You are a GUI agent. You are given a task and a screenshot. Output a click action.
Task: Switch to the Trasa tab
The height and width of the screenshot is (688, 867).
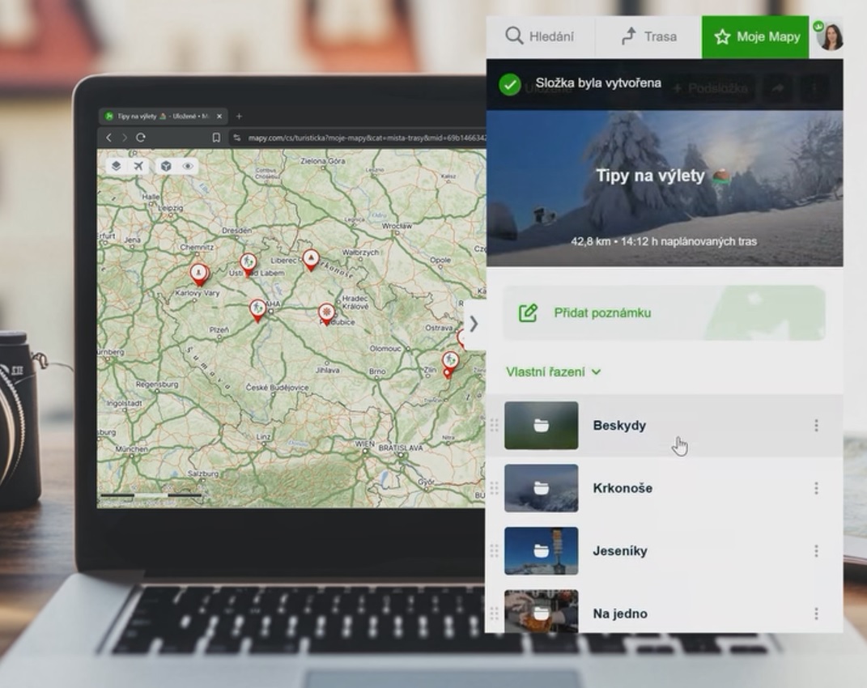point(648,36)
